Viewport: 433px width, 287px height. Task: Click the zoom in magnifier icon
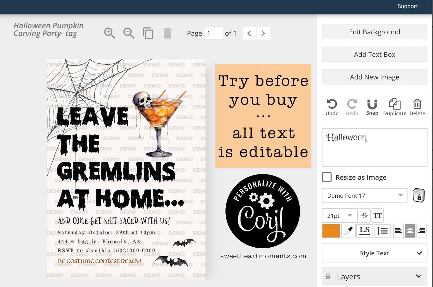point(109,33)
